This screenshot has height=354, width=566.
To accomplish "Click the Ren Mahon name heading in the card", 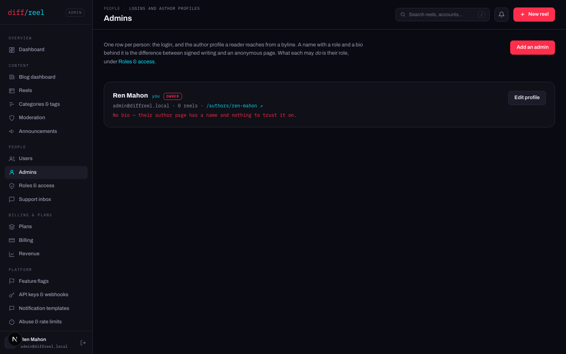I will (130, 96).
